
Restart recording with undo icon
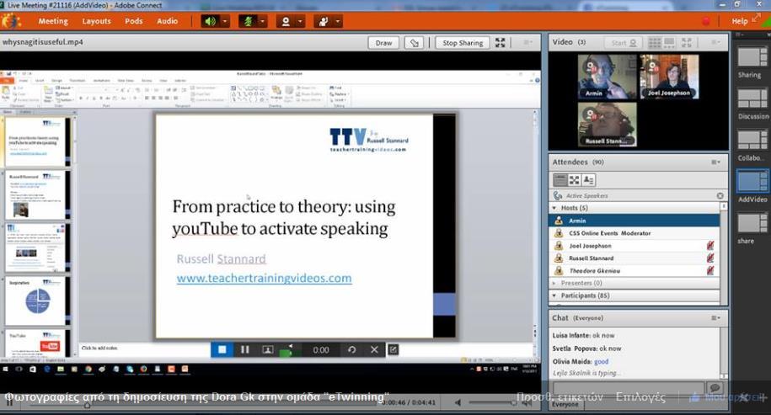pos(351,349)
